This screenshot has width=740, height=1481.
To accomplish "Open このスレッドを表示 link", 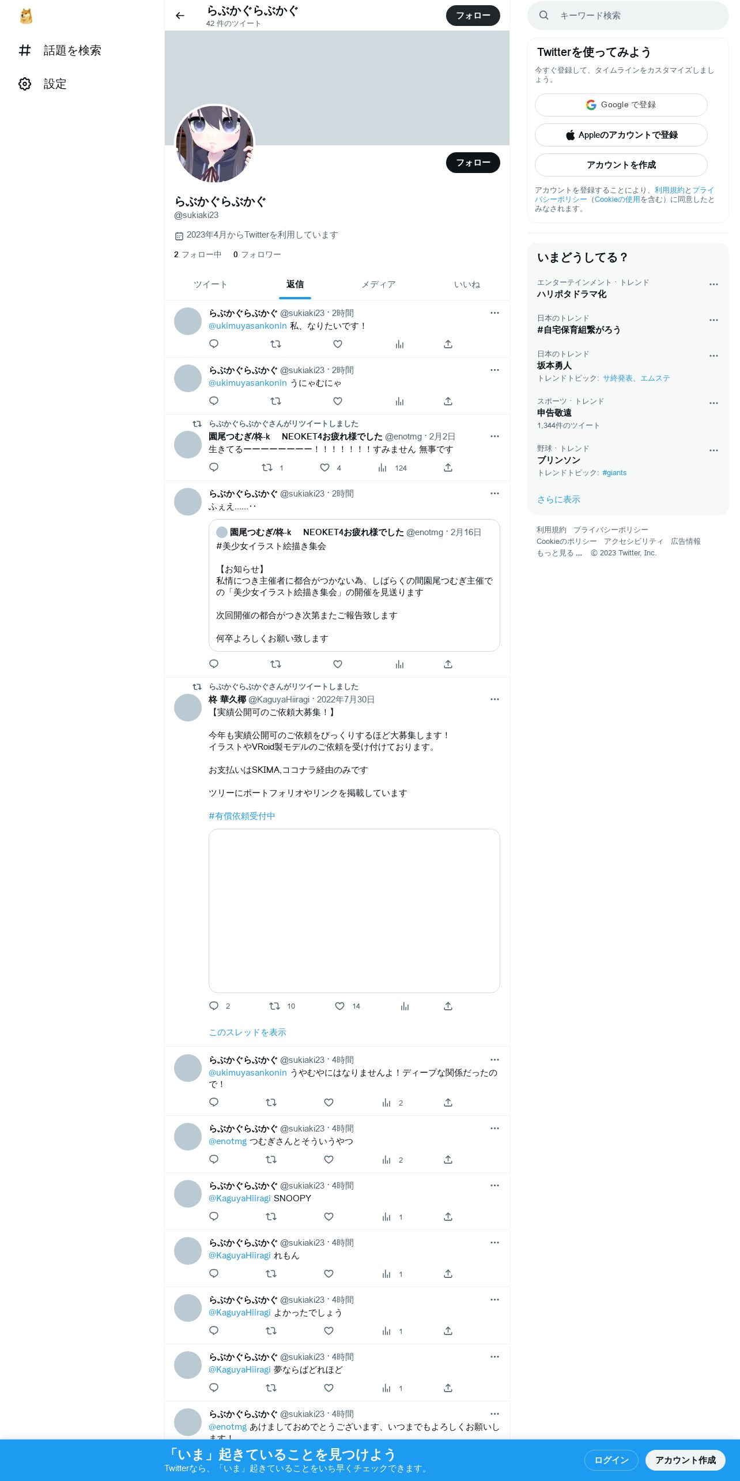I will (x=247, y=1032).
